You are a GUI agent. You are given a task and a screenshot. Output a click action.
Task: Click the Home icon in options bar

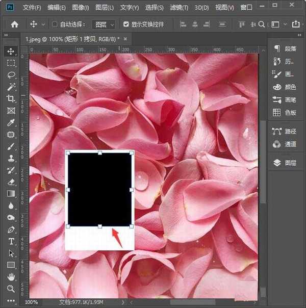pos(15,24)
